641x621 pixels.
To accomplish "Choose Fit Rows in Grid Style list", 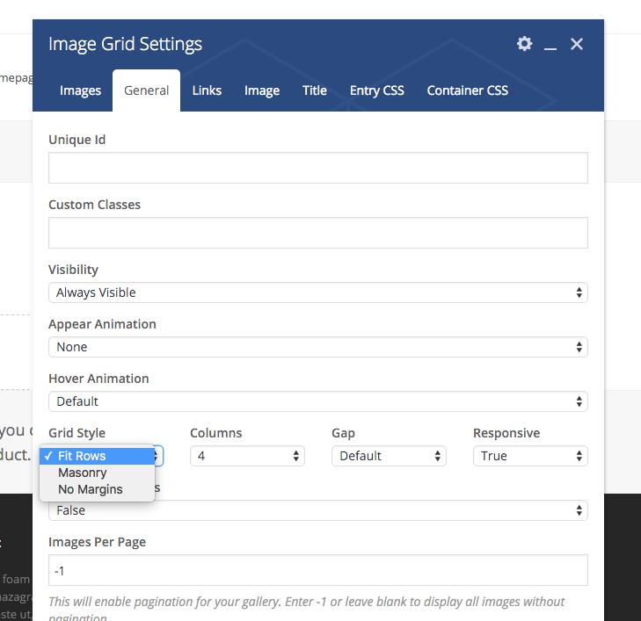I will [98, 456].
